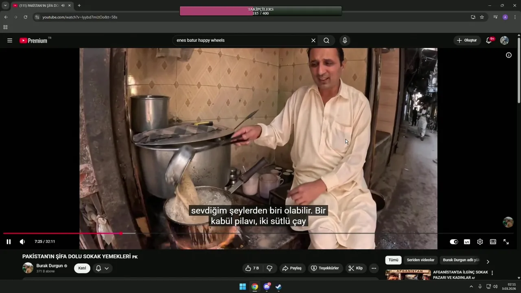Screen dimensions: 521x293
Task: Show video info card icon
Action: point(509,55)
